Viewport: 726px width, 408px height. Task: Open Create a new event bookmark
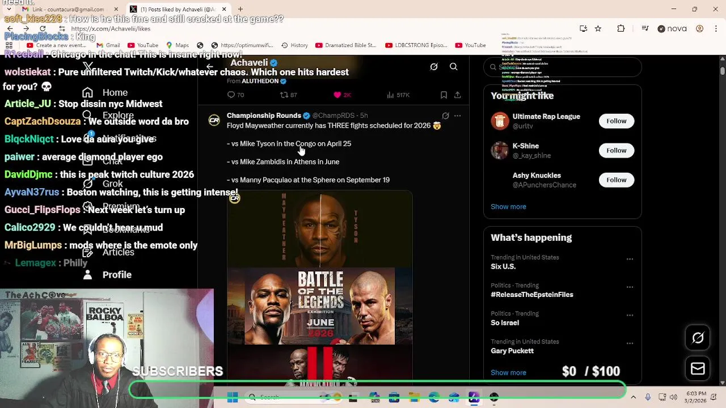point(55,45)
